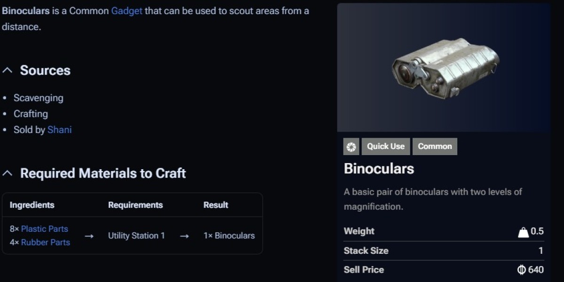Click the Plastic Parts ingredient link
Screen dimensions: 564x282
45,229
